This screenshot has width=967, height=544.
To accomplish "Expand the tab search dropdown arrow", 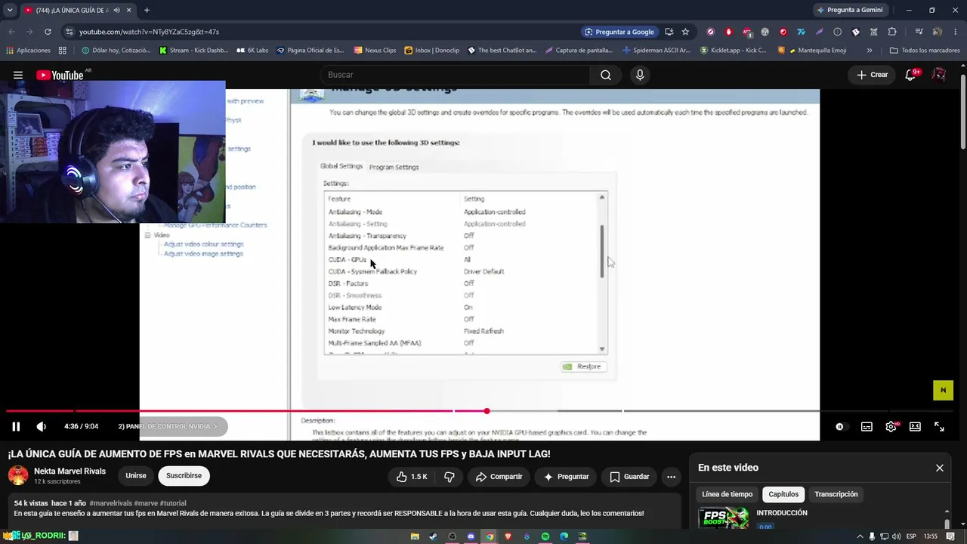I will click(10, 10).
